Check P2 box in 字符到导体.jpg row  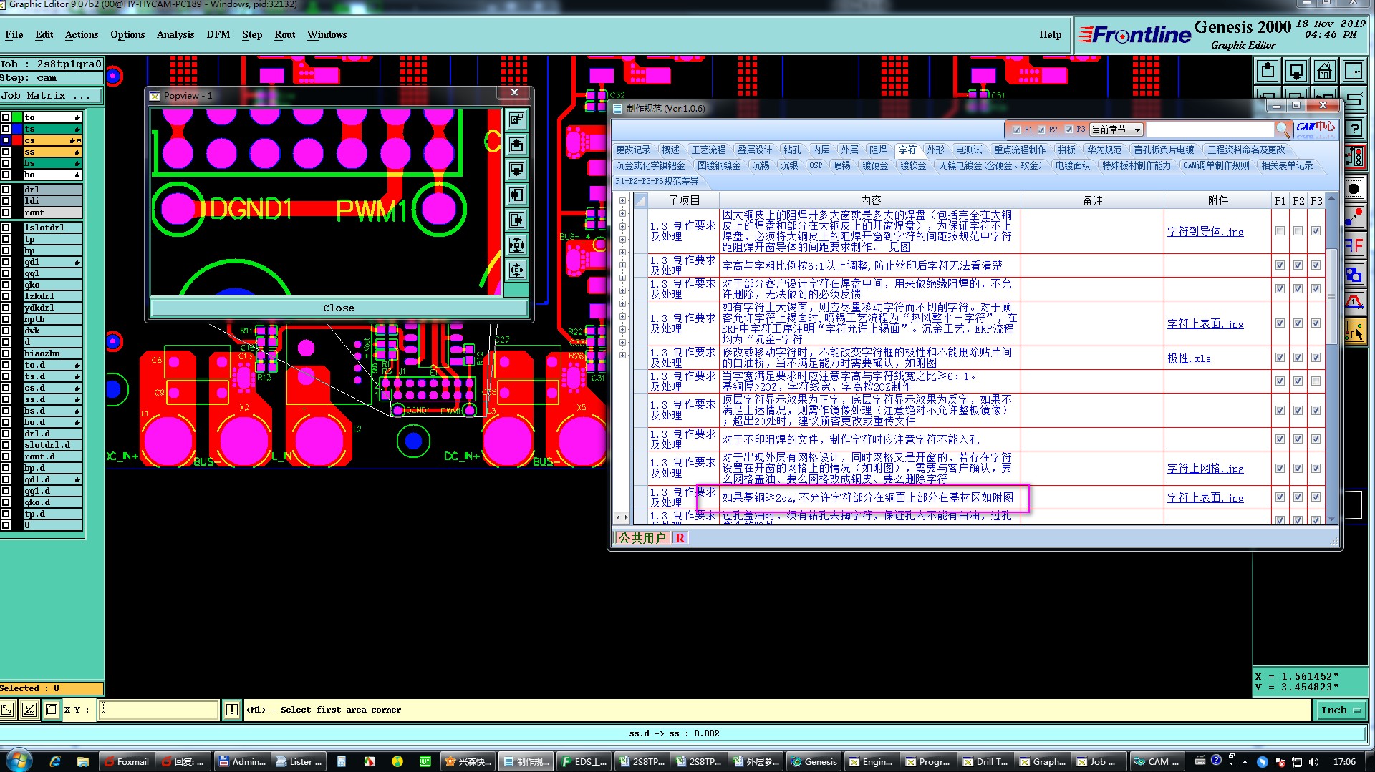click(1298, 231)
